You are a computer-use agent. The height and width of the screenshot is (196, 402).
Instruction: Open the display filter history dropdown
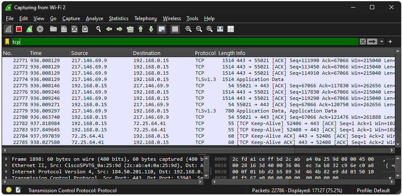pos(382,42)
